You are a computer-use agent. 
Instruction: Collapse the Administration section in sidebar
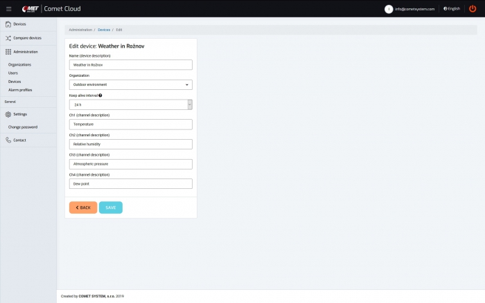[25, 52]
